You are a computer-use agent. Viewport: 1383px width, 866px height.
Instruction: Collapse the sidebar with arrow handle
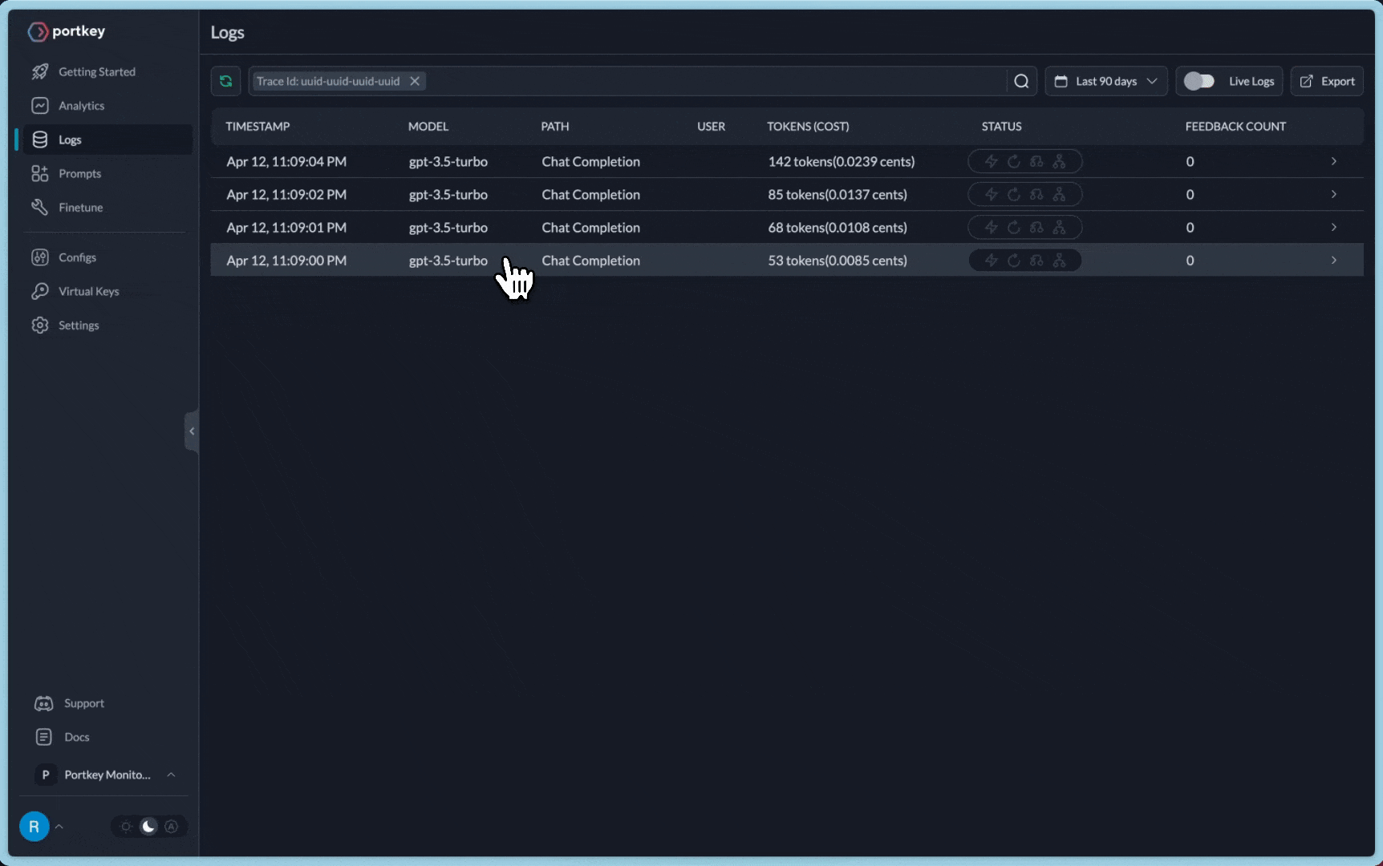(192, 431)
